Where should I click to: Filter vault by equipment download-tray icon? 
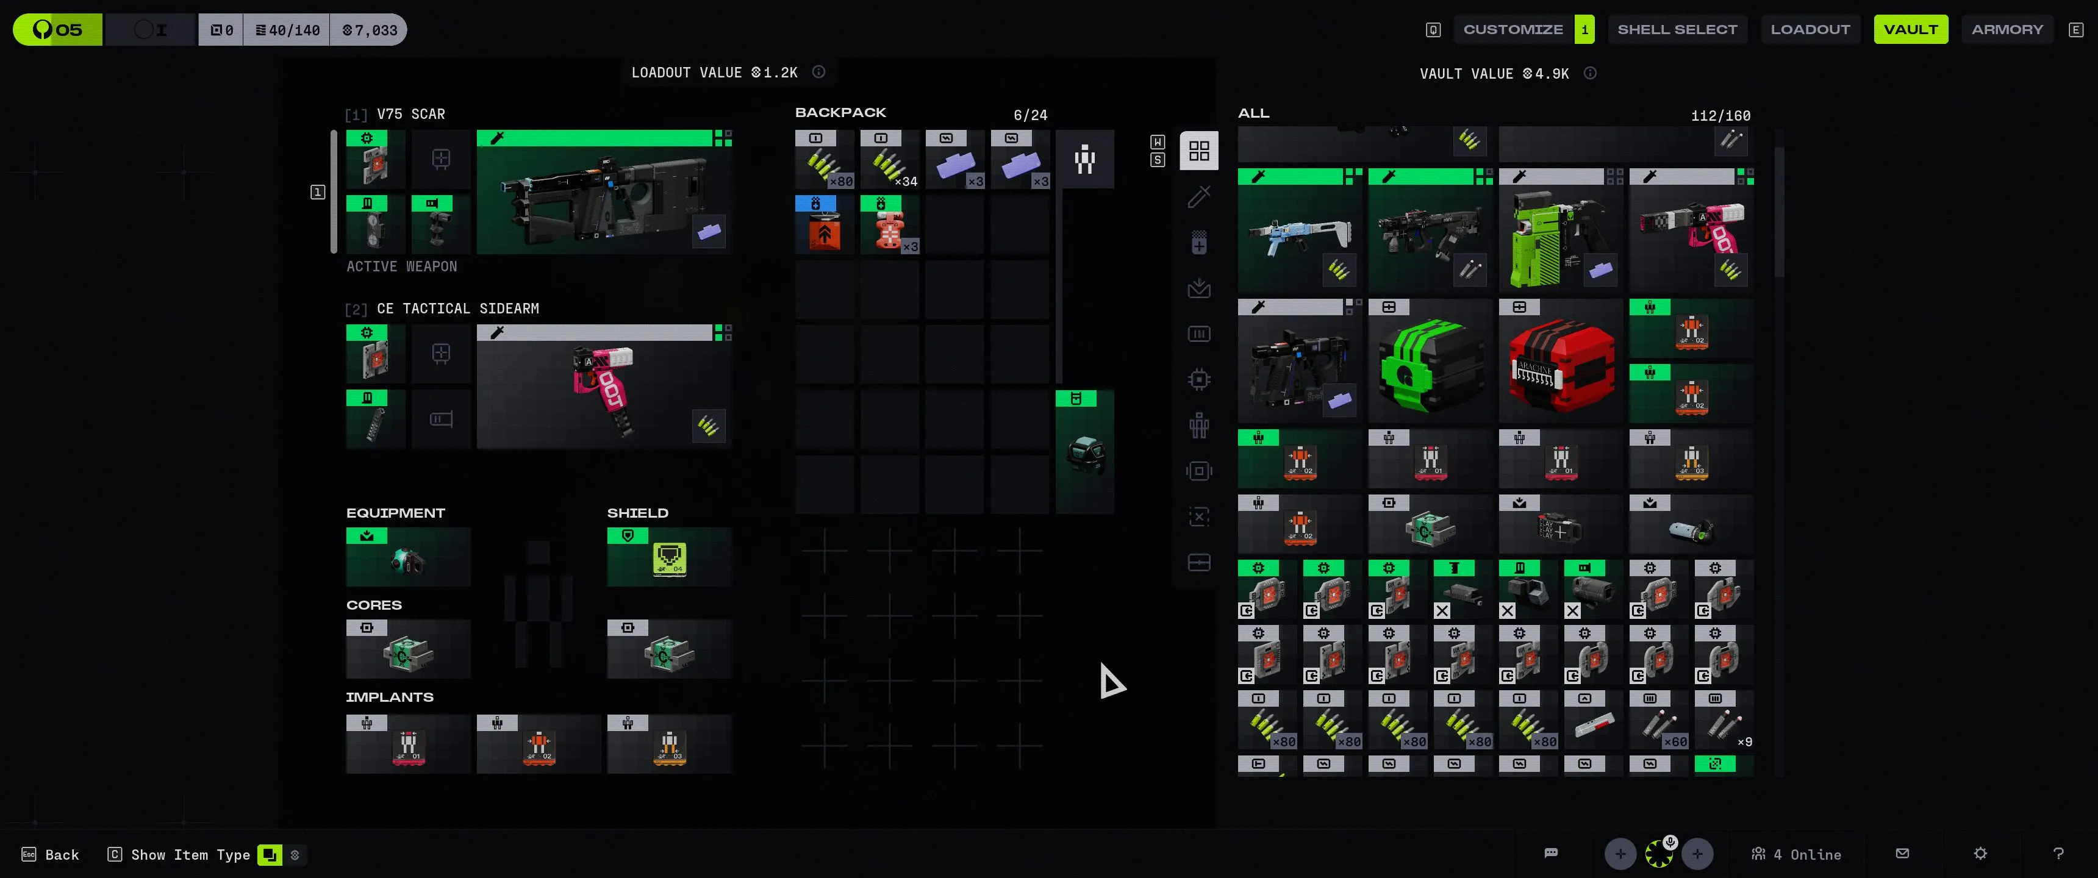(x=1198, y=288)
